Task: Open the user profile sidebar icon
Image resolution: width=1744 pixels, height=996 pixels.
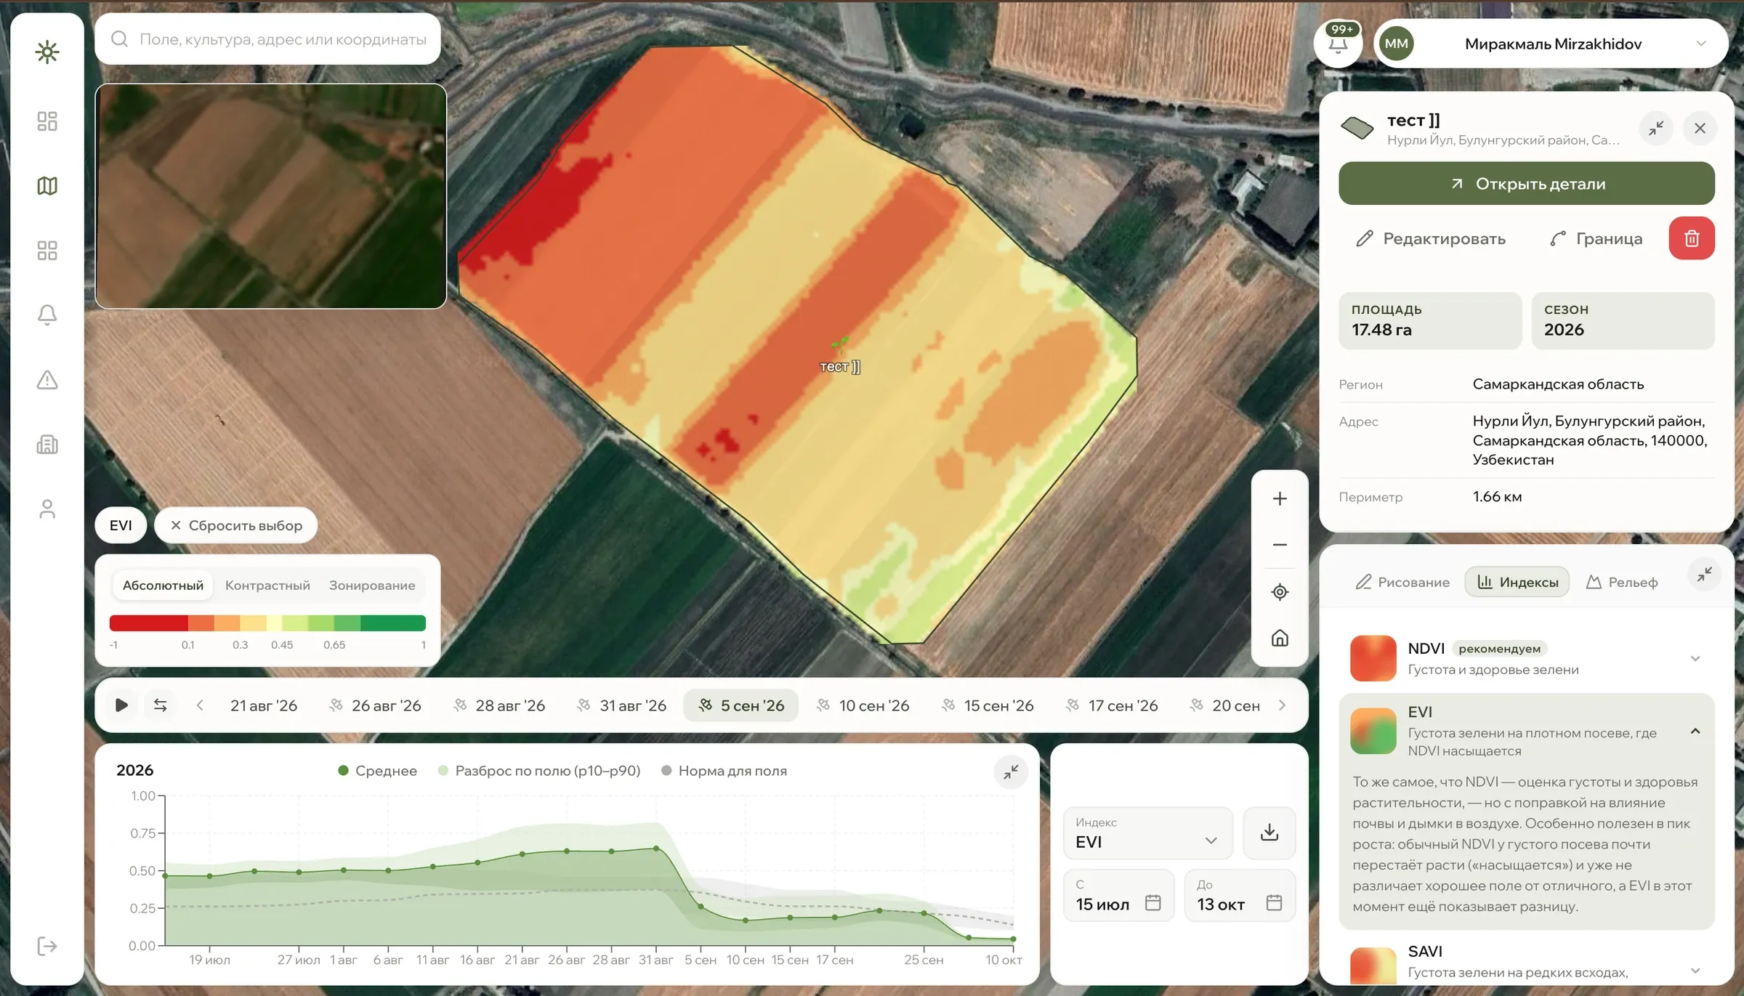Action: (x=47, y=509)
